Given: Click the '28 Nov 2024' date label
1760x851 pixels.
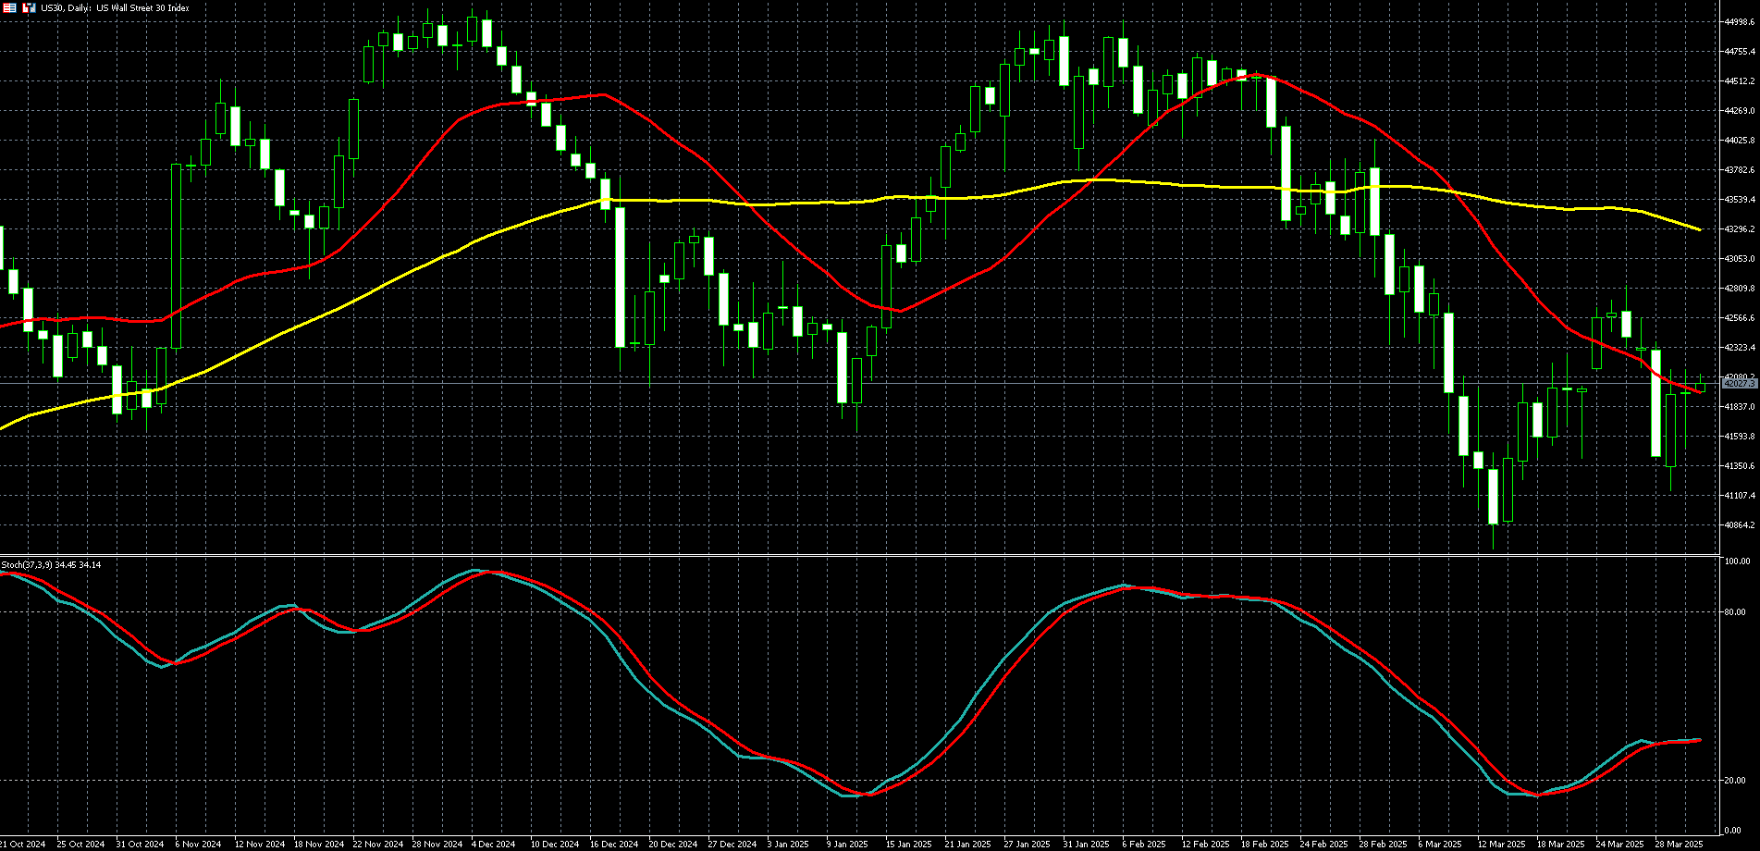Looking at the screenshot, I should (x=437, y=845).
